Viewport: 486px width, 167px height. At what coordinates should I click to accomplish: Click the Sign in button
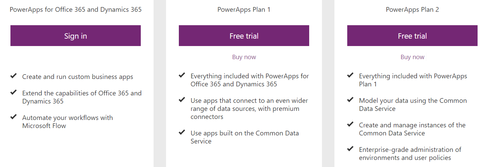tap(75, 36)
